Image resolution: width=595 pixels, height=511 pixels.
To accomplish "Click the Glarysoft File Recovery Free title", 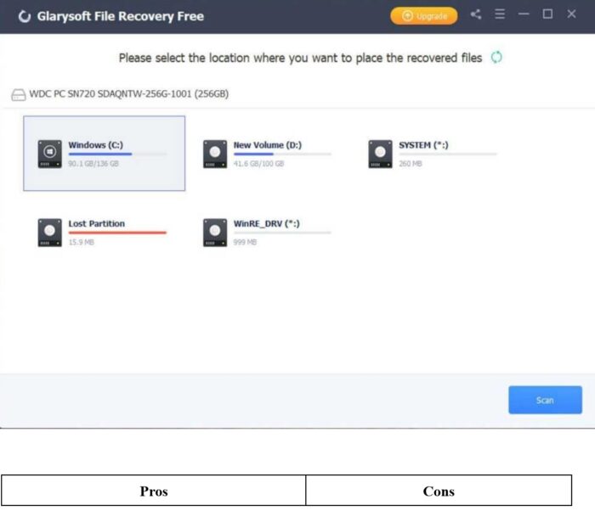I will 121,16.
